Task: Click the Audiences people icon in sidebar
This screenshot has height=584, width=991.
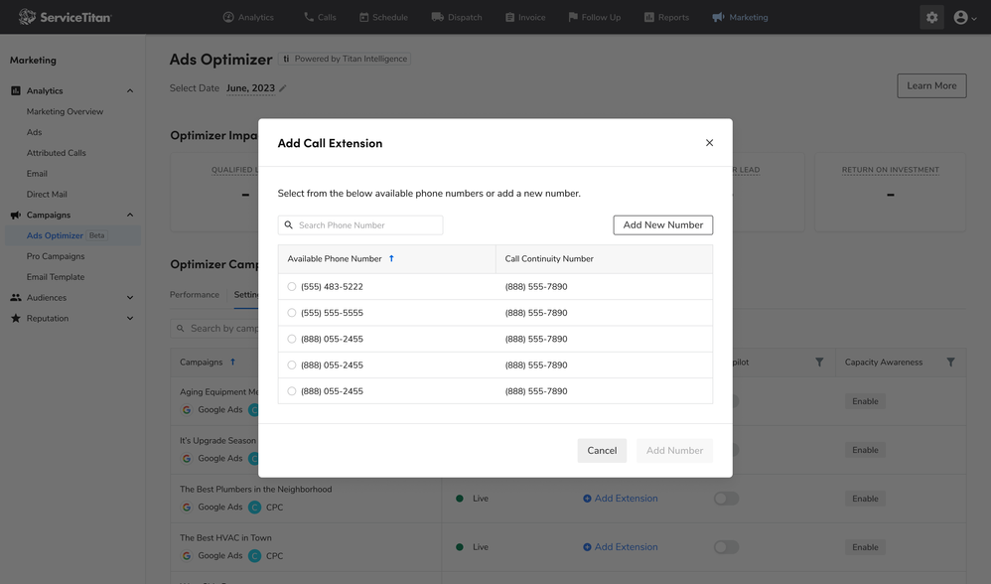Action: 16,298
